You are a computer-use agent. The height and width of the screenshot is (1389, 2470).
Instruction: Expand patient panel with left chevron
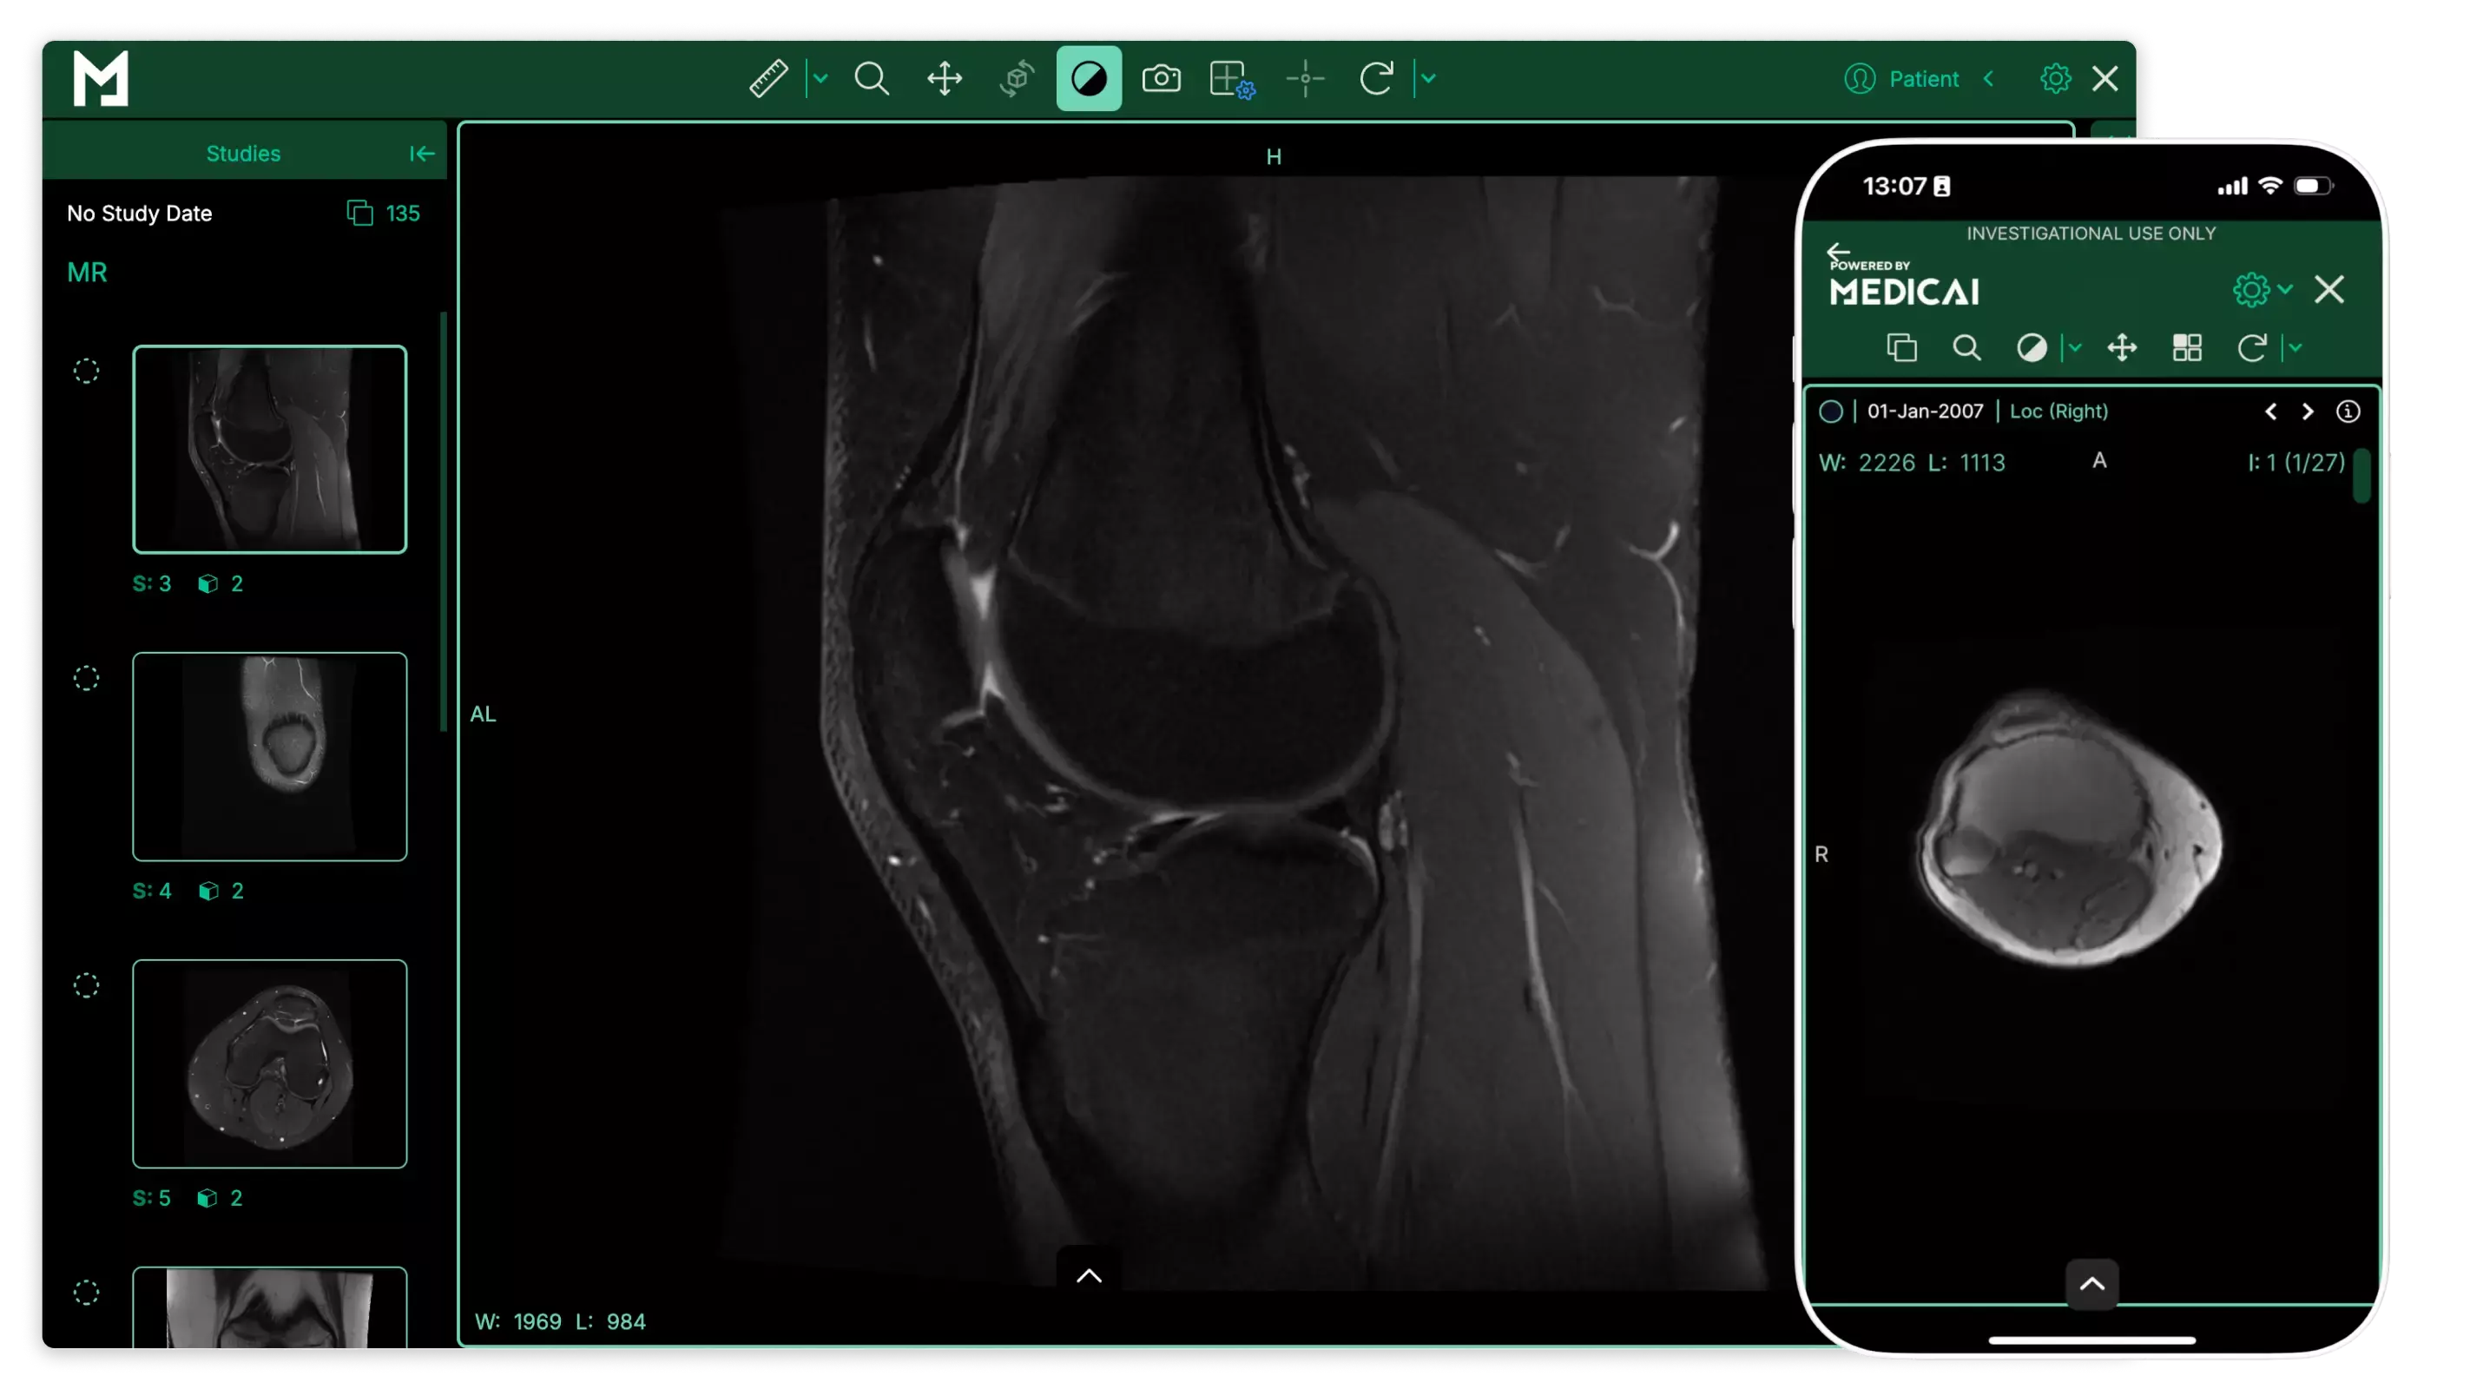tap(1989, 79)
